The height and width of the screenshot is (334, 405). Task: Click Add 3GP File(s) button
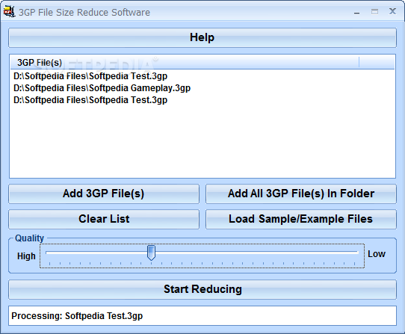pyautogui.click(x=104, y=194)
